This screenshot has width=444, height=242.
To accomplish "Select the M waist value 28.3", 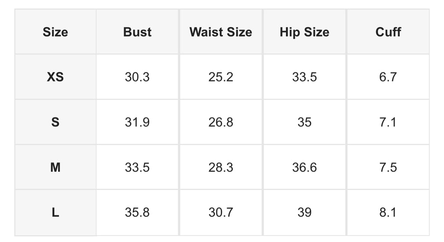I will [x=221, y=167].
